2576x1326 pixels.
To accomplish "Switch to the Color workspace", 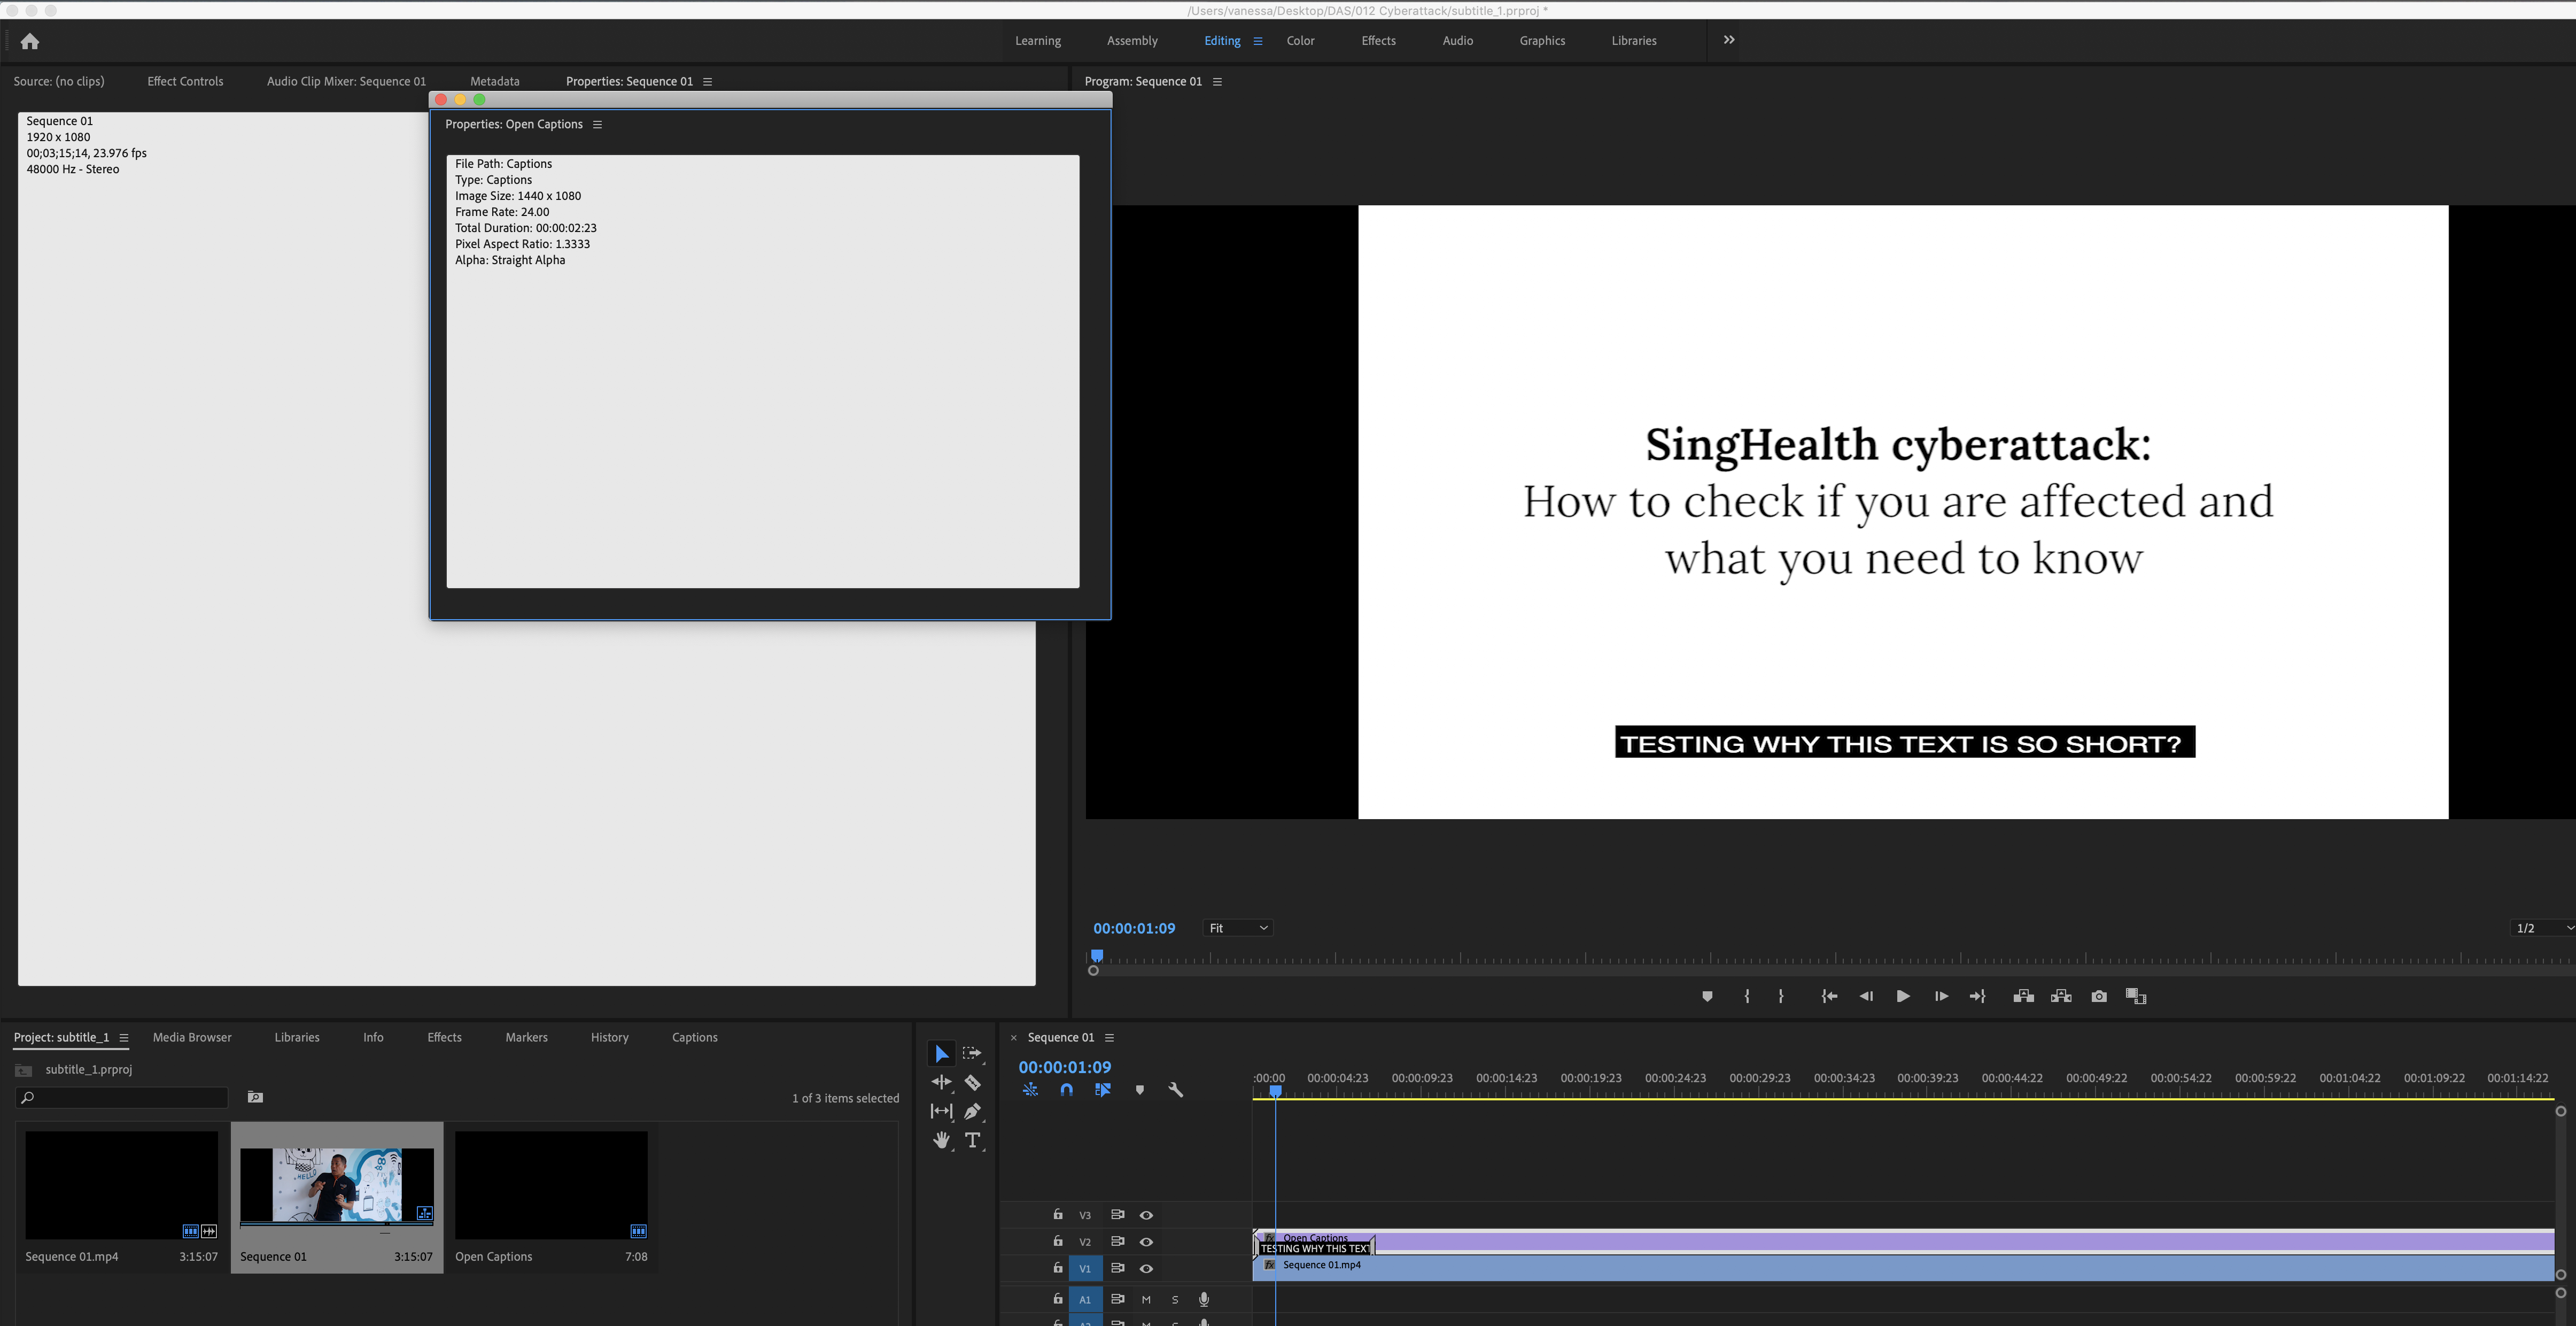I will click(1300, 41).
